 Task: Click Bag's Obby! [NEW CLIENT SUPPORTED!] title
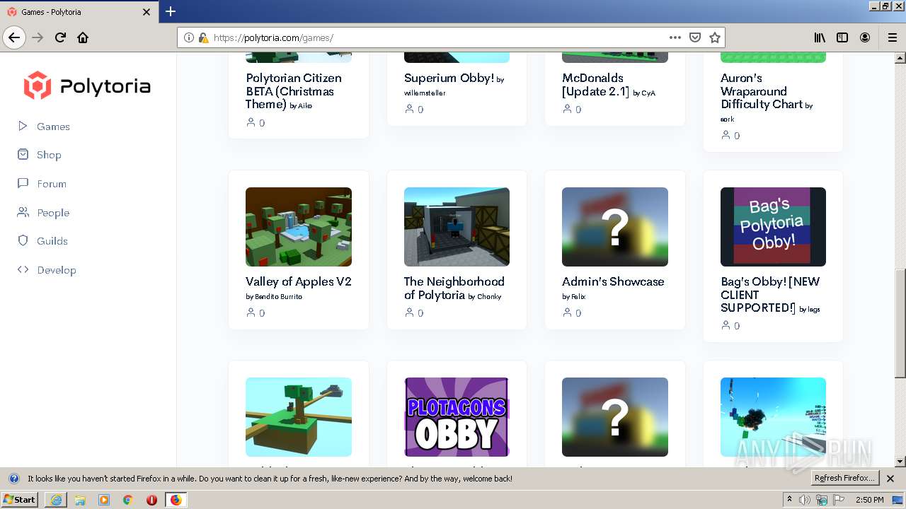[770, 295]
